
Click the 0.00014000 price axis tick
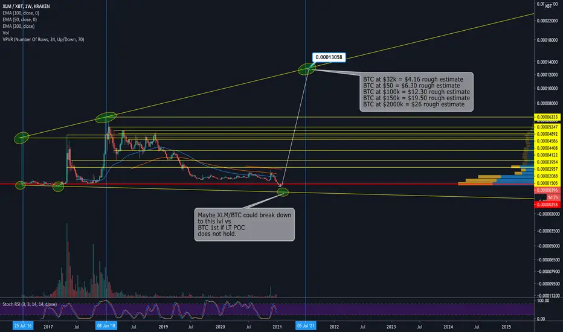click(547, 62)
